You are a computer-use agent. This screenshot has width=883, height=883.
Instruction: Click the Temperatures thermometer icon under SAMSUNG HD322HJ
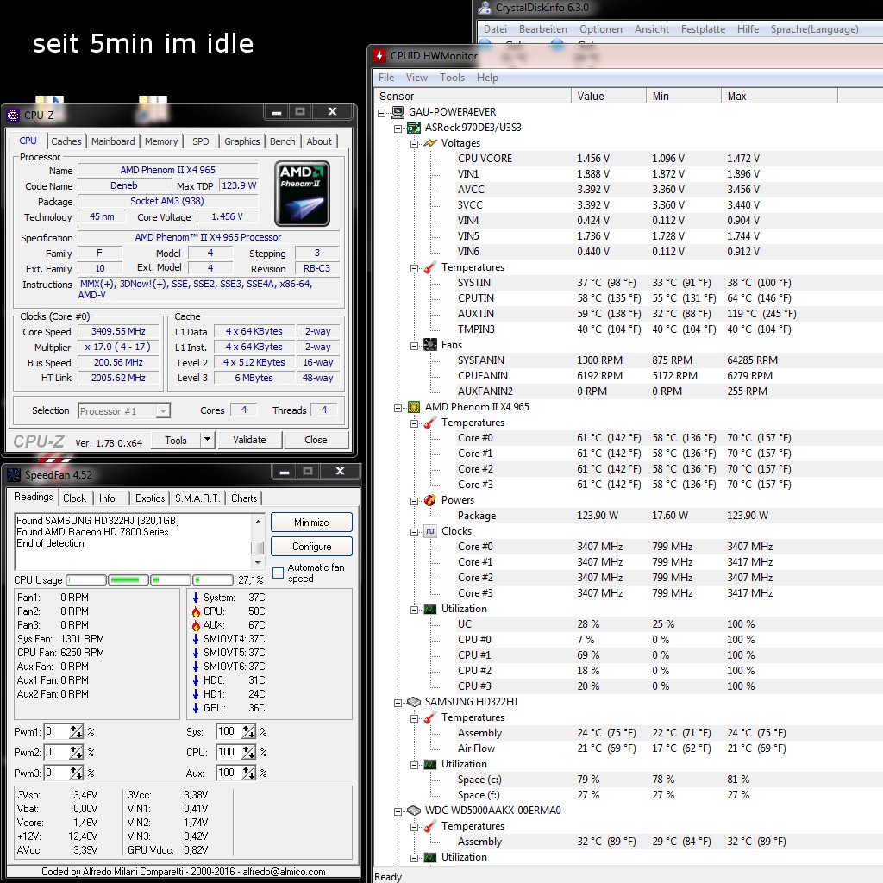point(430,717)
